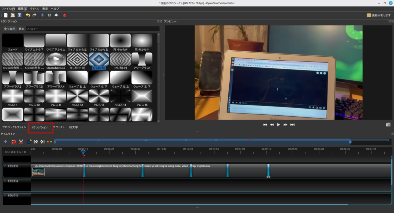Click the Undo arrow icon
Viewport: 394px width, 213px height.
pos(28,15)
